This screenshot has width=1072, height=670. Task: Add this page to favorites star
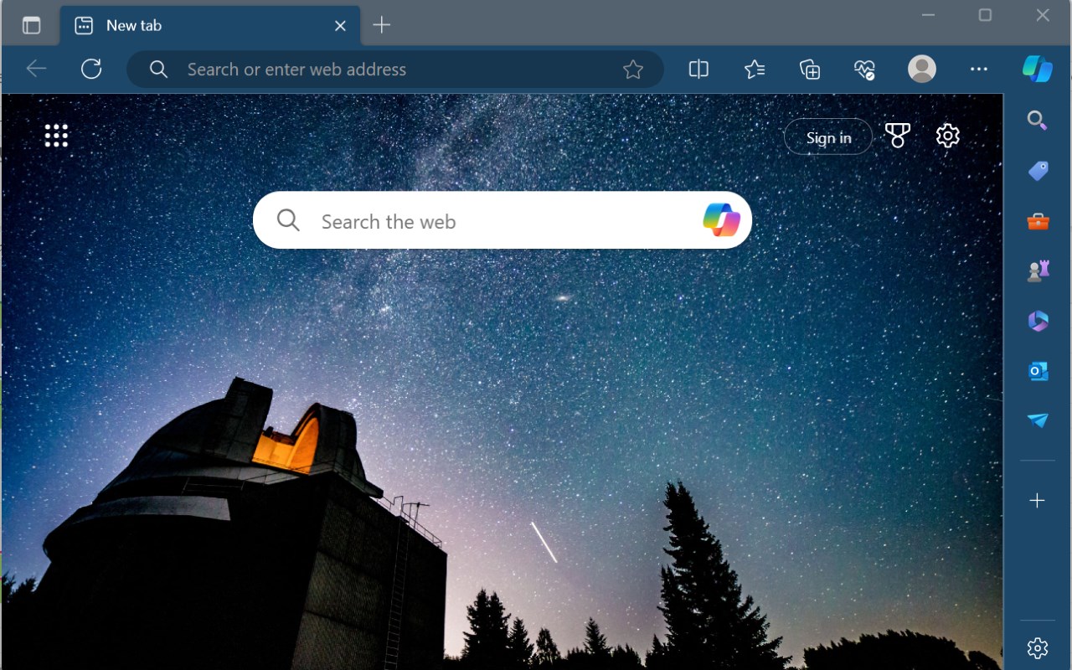click(x=633, y=70)
